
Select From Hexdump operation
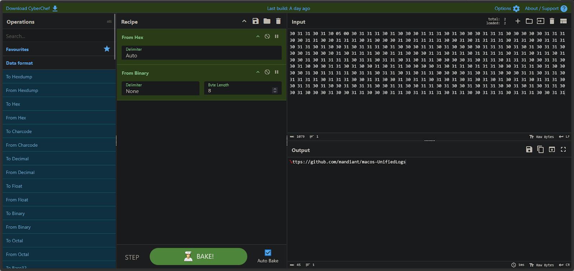(x=59, y=90)
